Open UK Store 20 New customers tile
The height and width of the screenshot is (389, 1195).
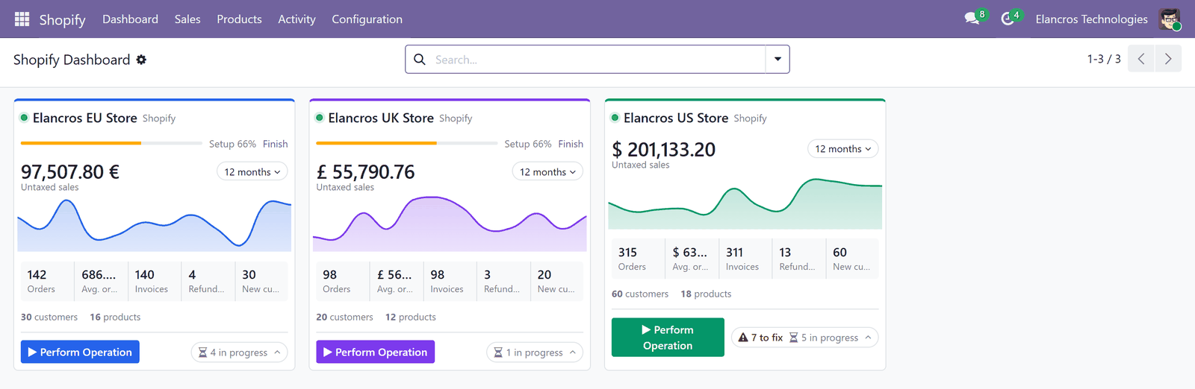[x=557, y=282]
